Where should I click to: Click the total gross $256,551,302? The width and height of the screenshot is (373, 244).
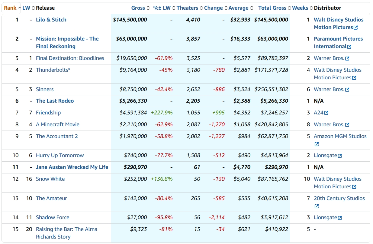(x=272, y=89)
